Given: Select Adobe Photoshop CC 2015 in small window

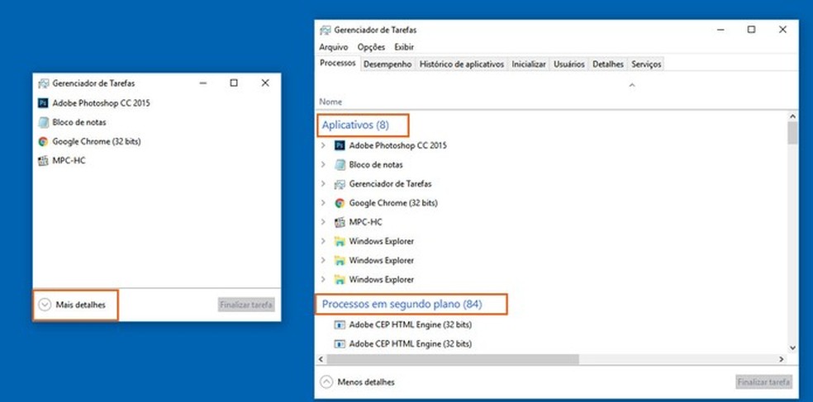Looking at the screenshot, I should coord(101,103).
